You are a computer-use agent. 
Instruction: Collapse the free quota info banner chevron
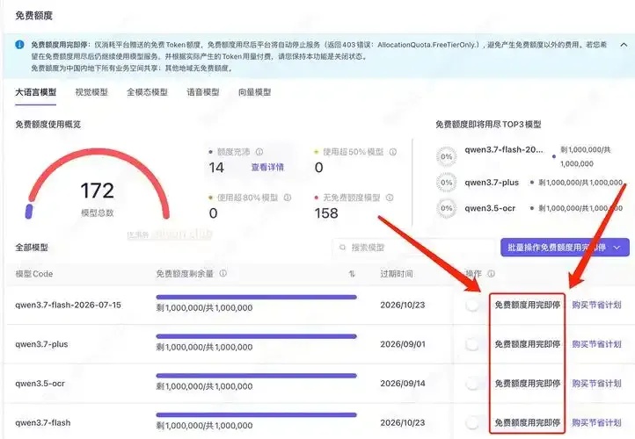[624, 45]
